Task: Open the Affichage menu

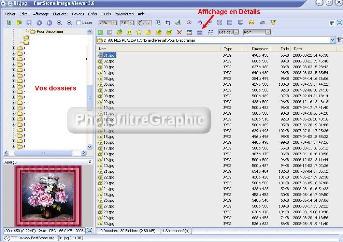Action: pos(41,14)
